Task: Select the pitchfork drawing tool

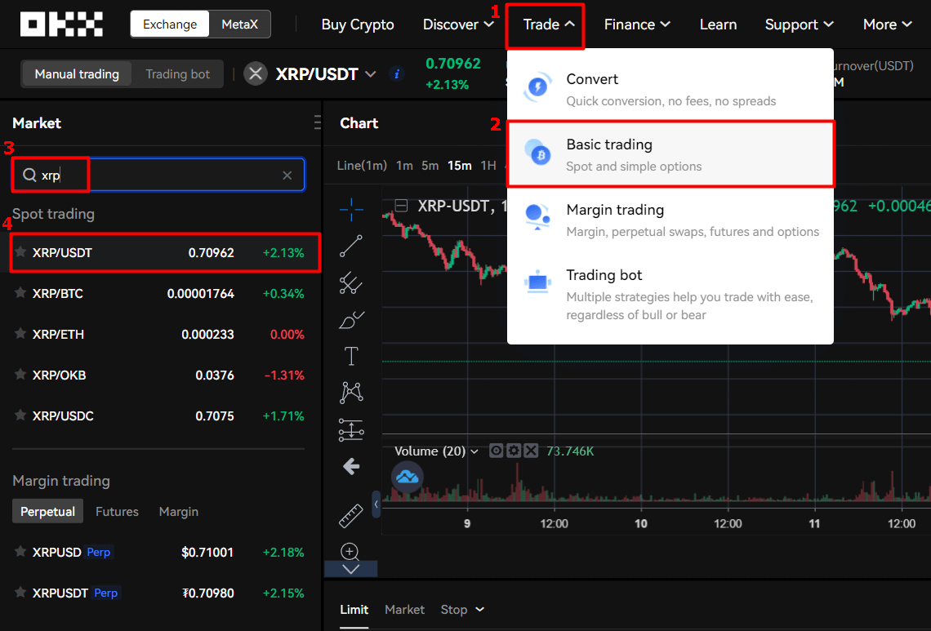Action: tap(351, 283)
